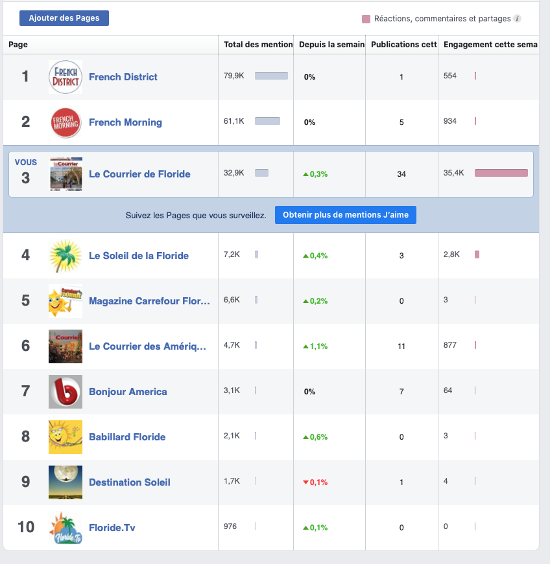Click the 32,9K total mentions value
Image resolution: width=550 pixels, height=564 pixels.
coord(233,173)
